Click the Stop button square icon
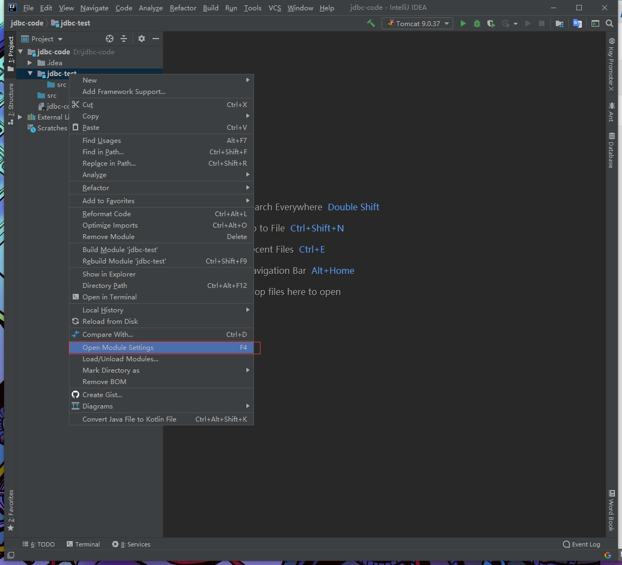The image size is (622, 565). pyautogui.click(x=541, y=23)
